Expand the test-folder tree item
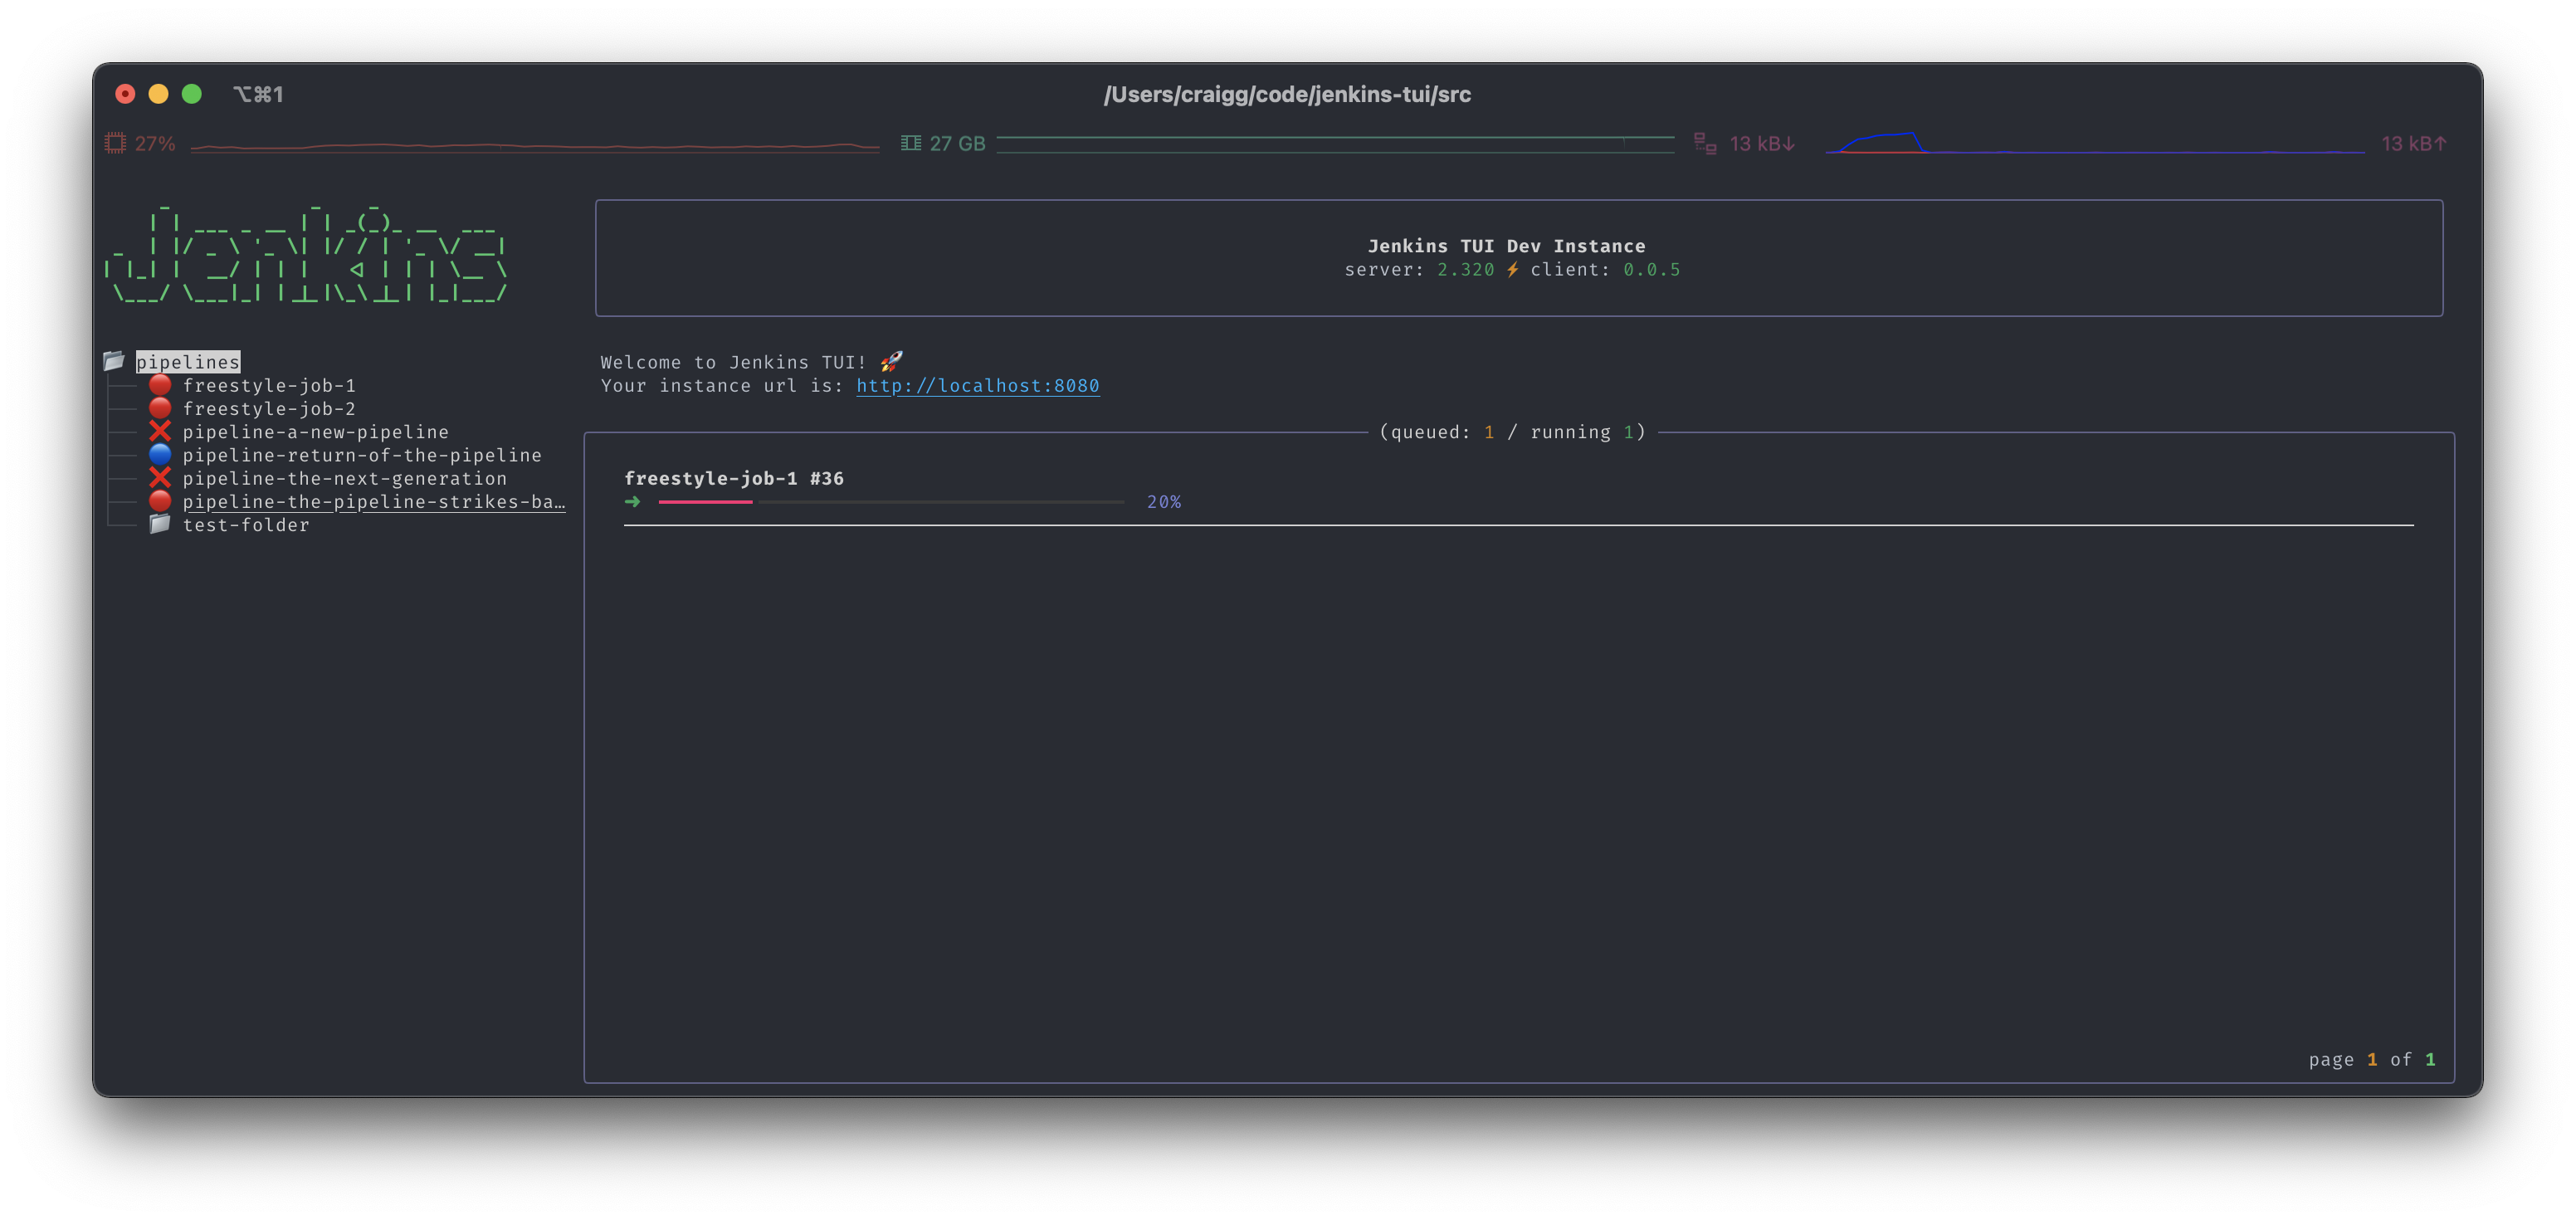The image size is (2576, 1220). point(246,525)
